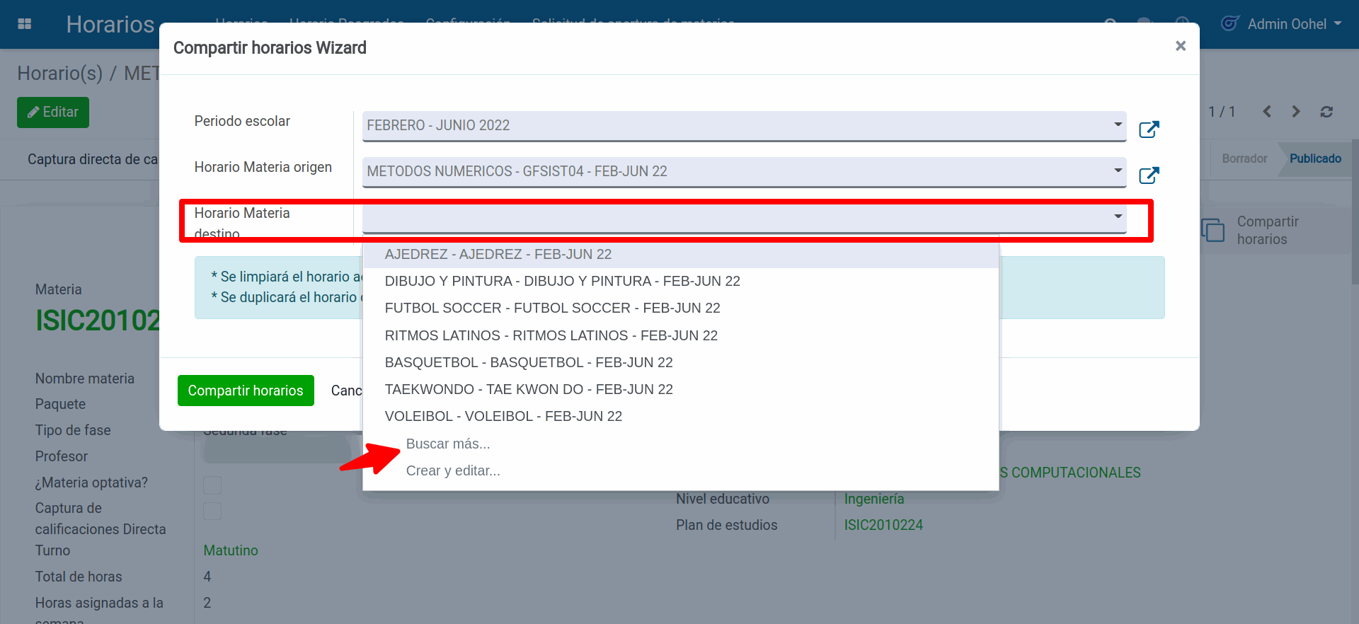Go to previous record arrow
The image size is (1359, 624).
coord(1267,112)
